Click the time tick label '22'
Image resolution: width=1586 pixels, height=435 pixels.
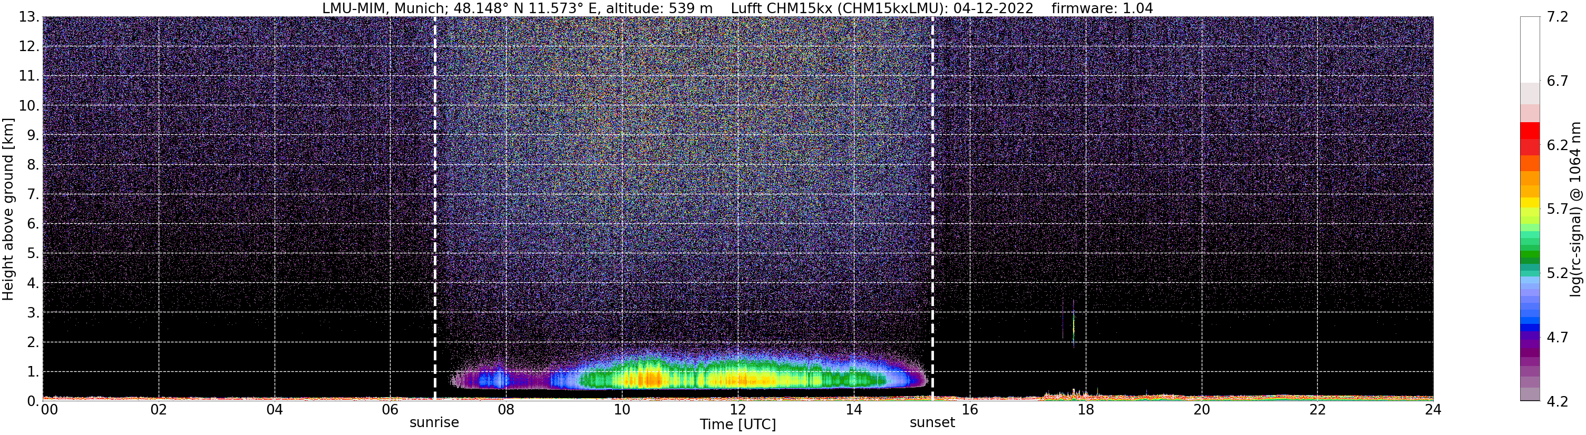[1318, 410]
